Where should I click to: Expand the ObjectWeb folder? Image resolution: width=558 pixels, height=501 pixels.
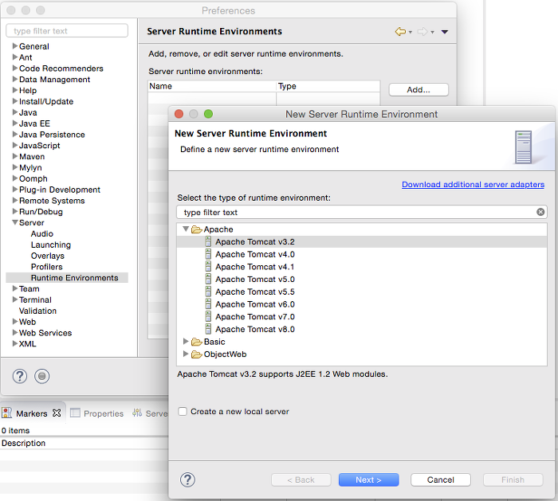[x=186, y=354]
